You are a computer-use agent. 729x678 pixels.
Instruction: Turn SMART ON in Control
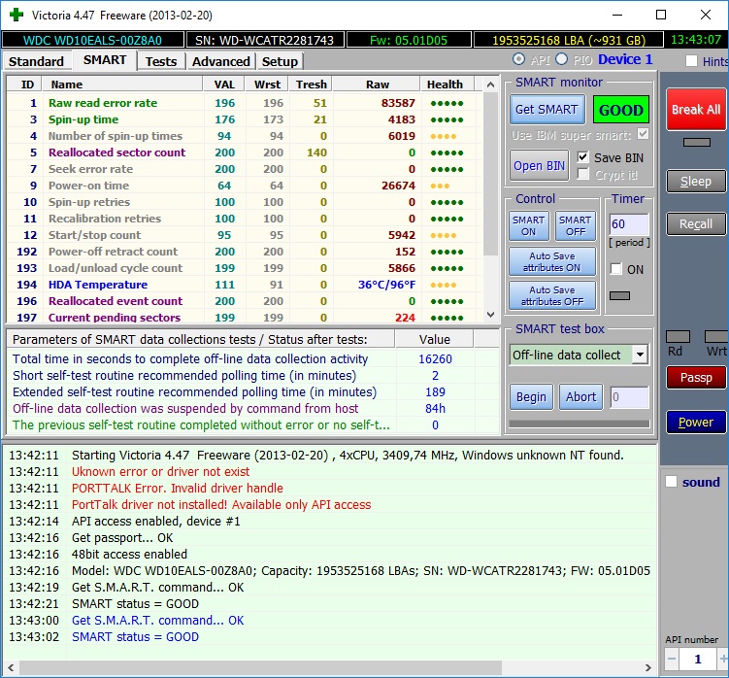tap(529, 225)
